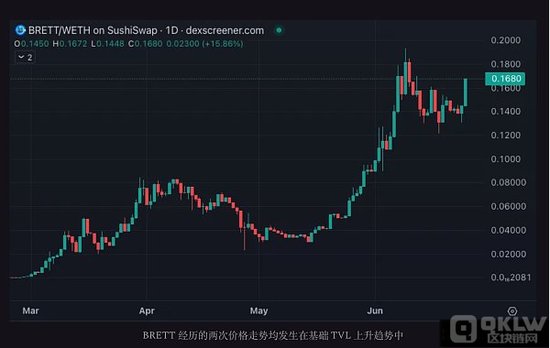Click the 0.1400 price axis label
The width and height of the screenshot is (550, 348).
click(505, 112)
